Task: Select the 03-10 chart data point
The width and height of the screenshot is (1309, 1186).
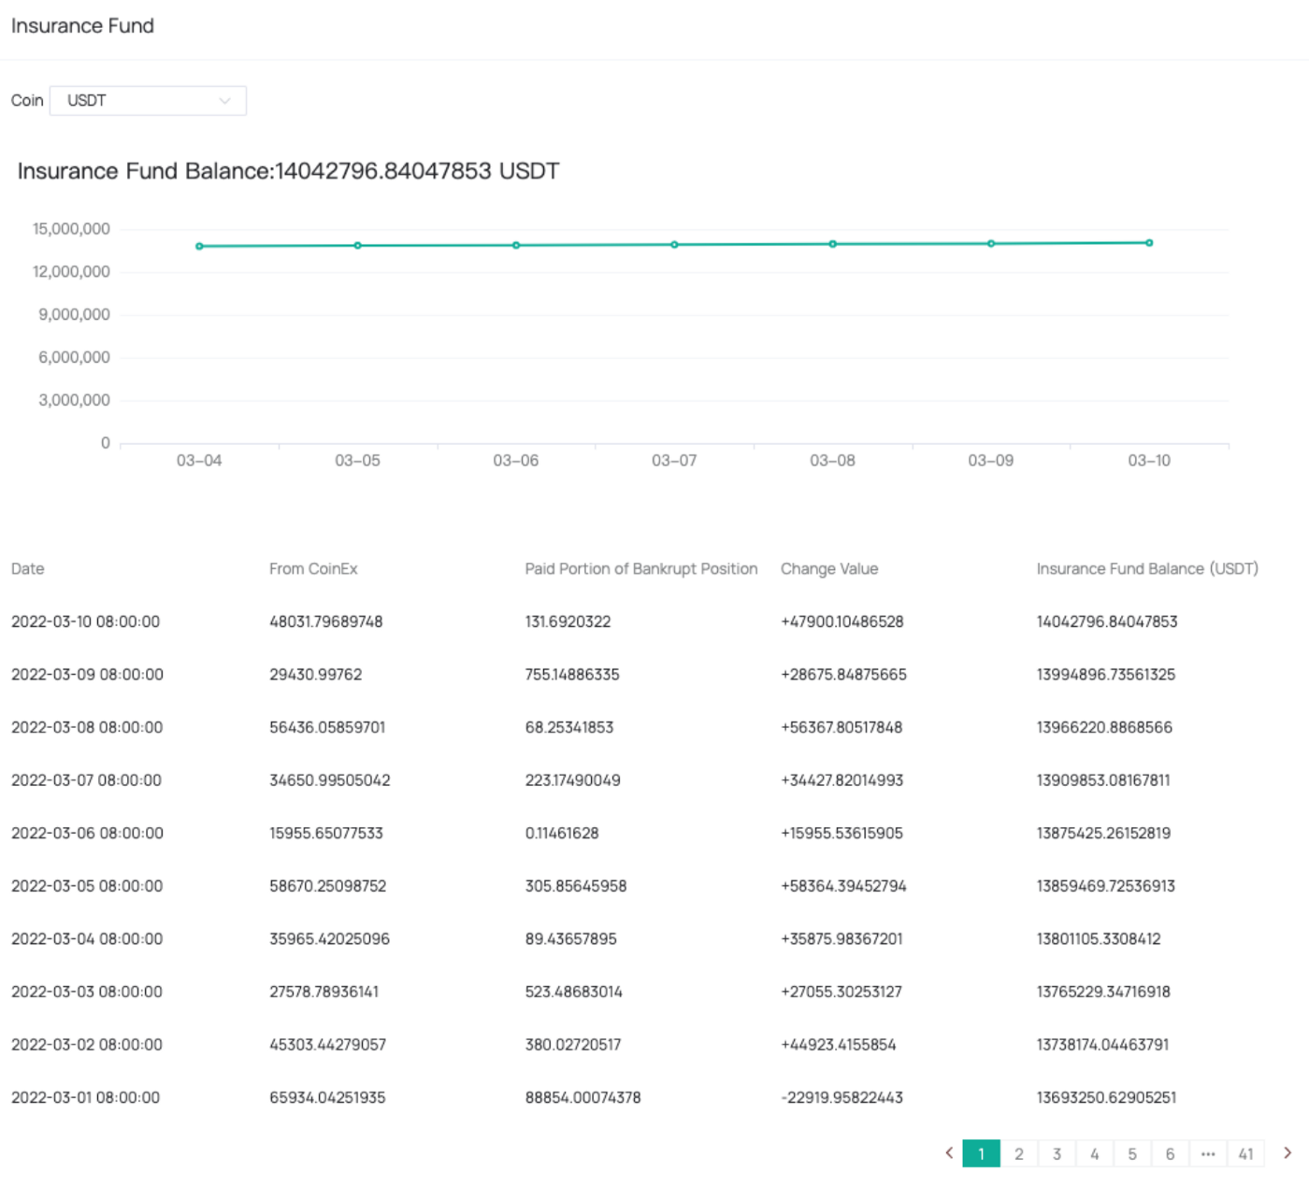Action: tap(1149, 243)
